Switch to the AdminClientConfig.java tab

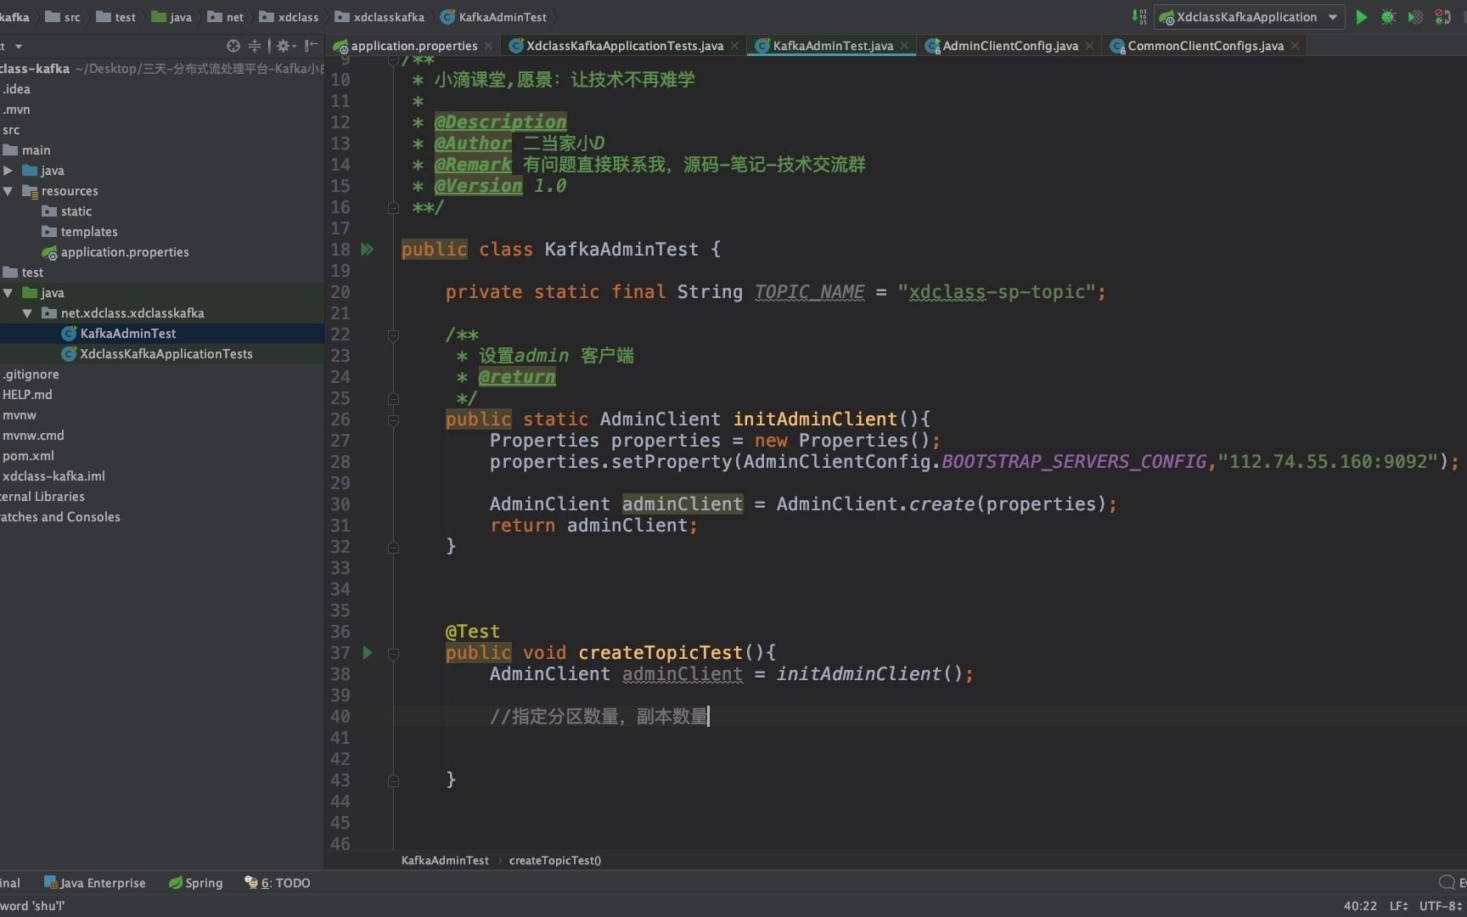1009,46
